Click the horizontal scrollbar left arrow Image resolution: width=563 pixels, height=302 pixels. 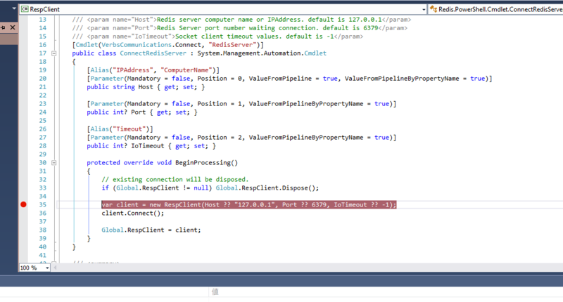coord(55,268)
